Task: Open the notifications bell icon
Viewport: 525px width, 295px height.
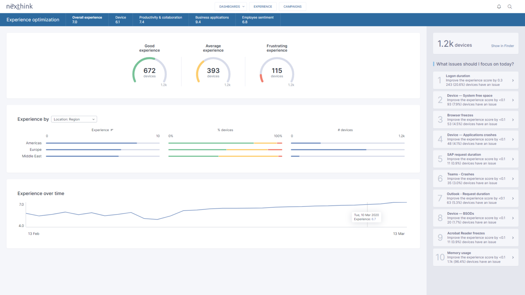Action: [x=499, y=6]
